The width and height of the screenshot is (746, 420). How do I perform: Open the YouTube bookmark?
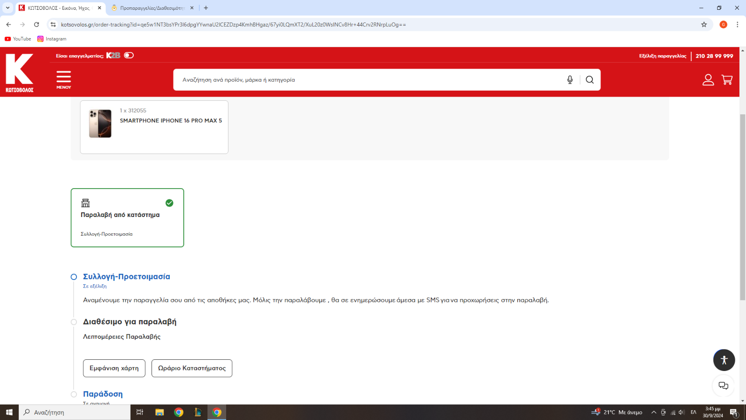pyautogui.click(x=18, y=39)
